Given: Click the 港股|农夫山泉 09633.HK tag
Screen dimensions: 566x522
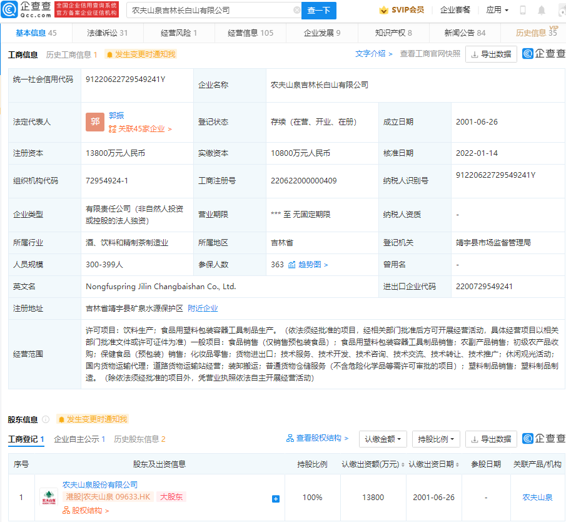Looking at the screenshot, I should 108,497.
